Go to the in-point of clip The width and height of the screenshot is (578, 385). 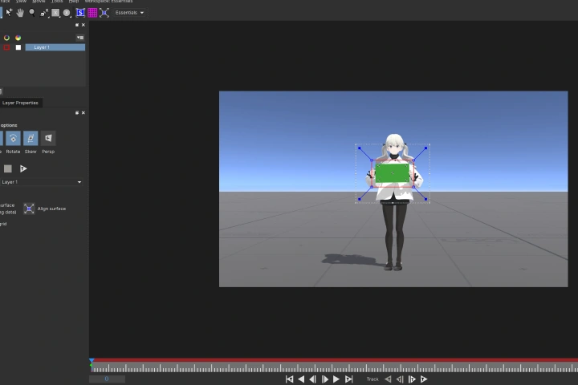click(289, 379)
